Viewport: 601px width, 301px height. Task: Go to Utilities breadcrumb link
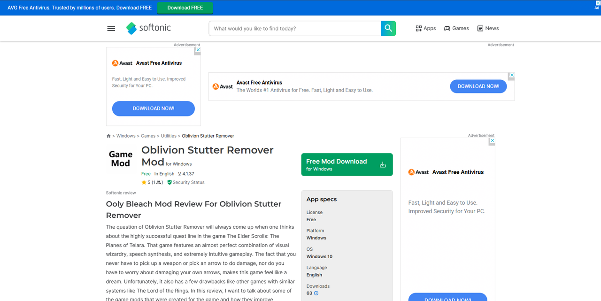click(169, 136)
